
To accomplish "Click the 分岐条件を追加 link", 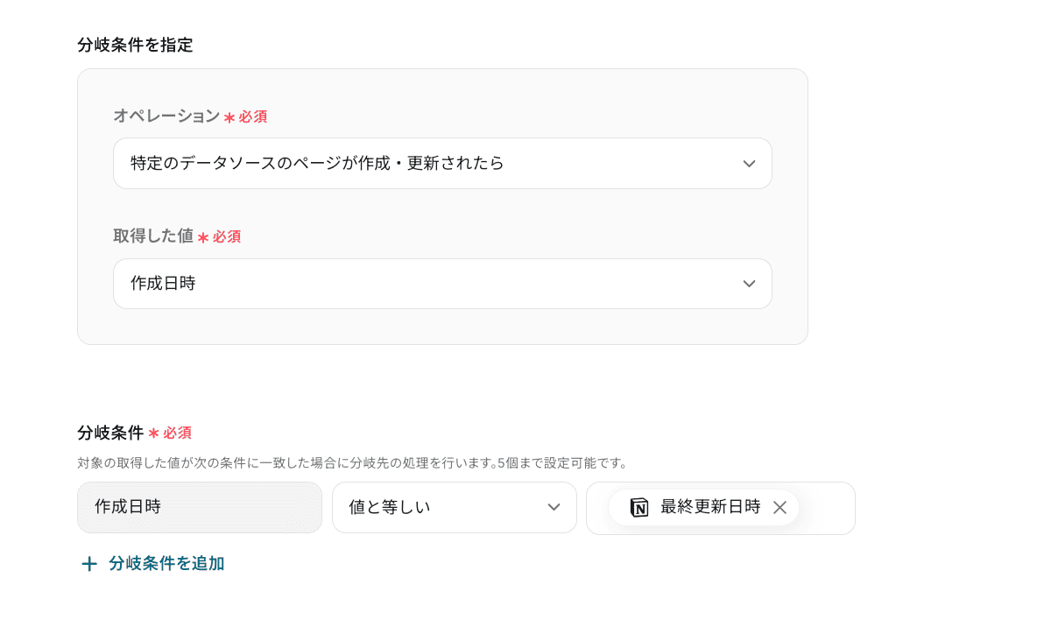I will click(x=166, y=564).
